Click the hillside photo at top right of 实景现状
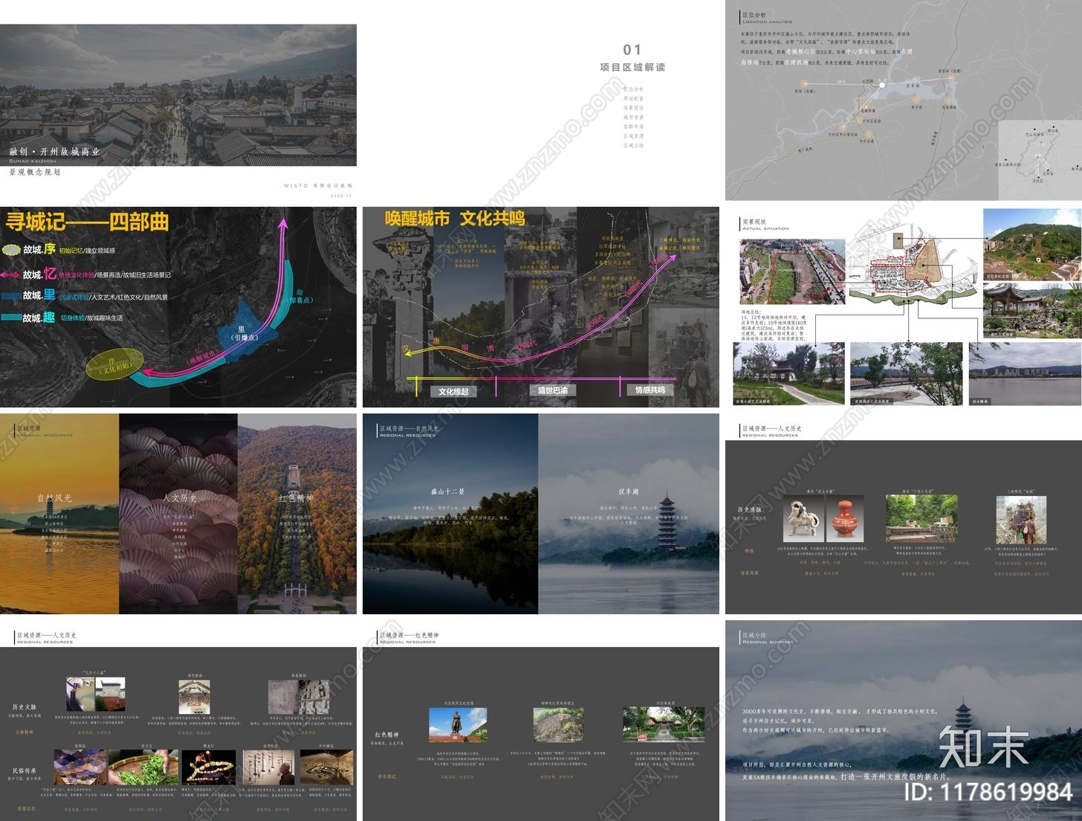Image resolution: width=1082 pixels, height=821 pixels. 1032,245
